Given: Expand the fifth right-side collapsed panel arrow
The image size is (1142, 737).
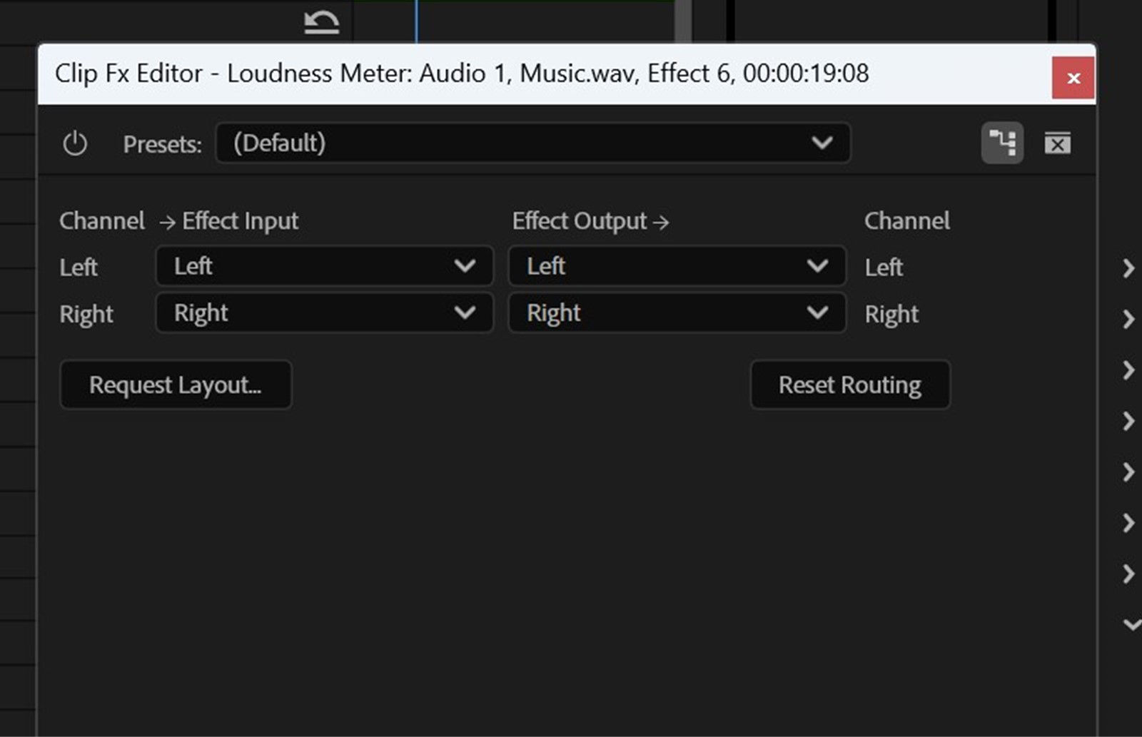Looking at the screenshot, I should 1130,472.
